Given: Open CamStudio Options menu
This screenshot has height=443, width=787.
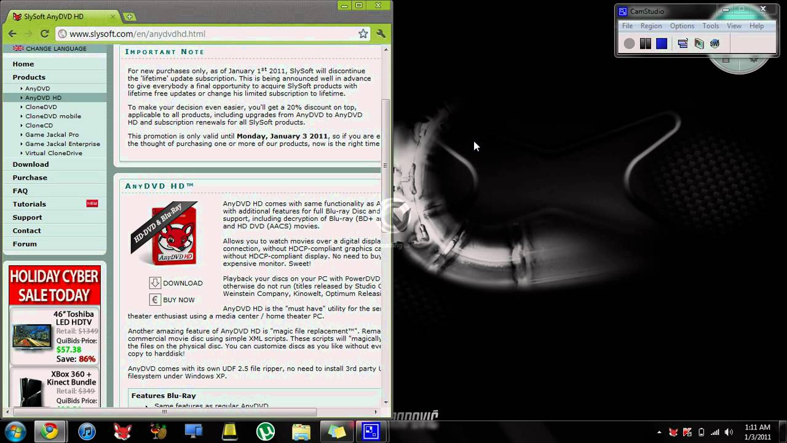Looking at the screenshot, I should point(682,26).
